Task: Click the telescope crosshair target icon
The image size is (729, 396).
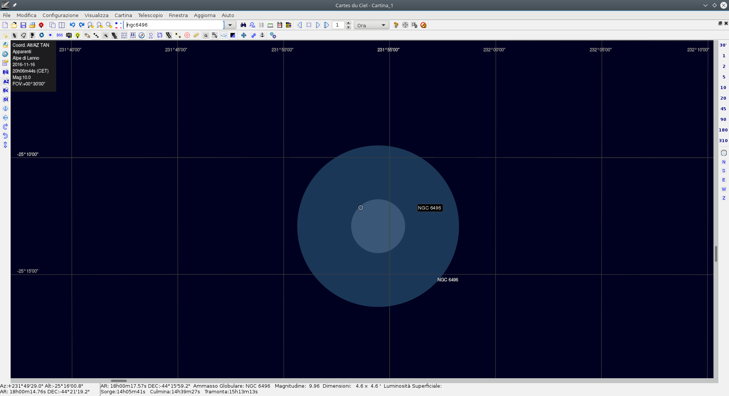Action: point(405,25)
